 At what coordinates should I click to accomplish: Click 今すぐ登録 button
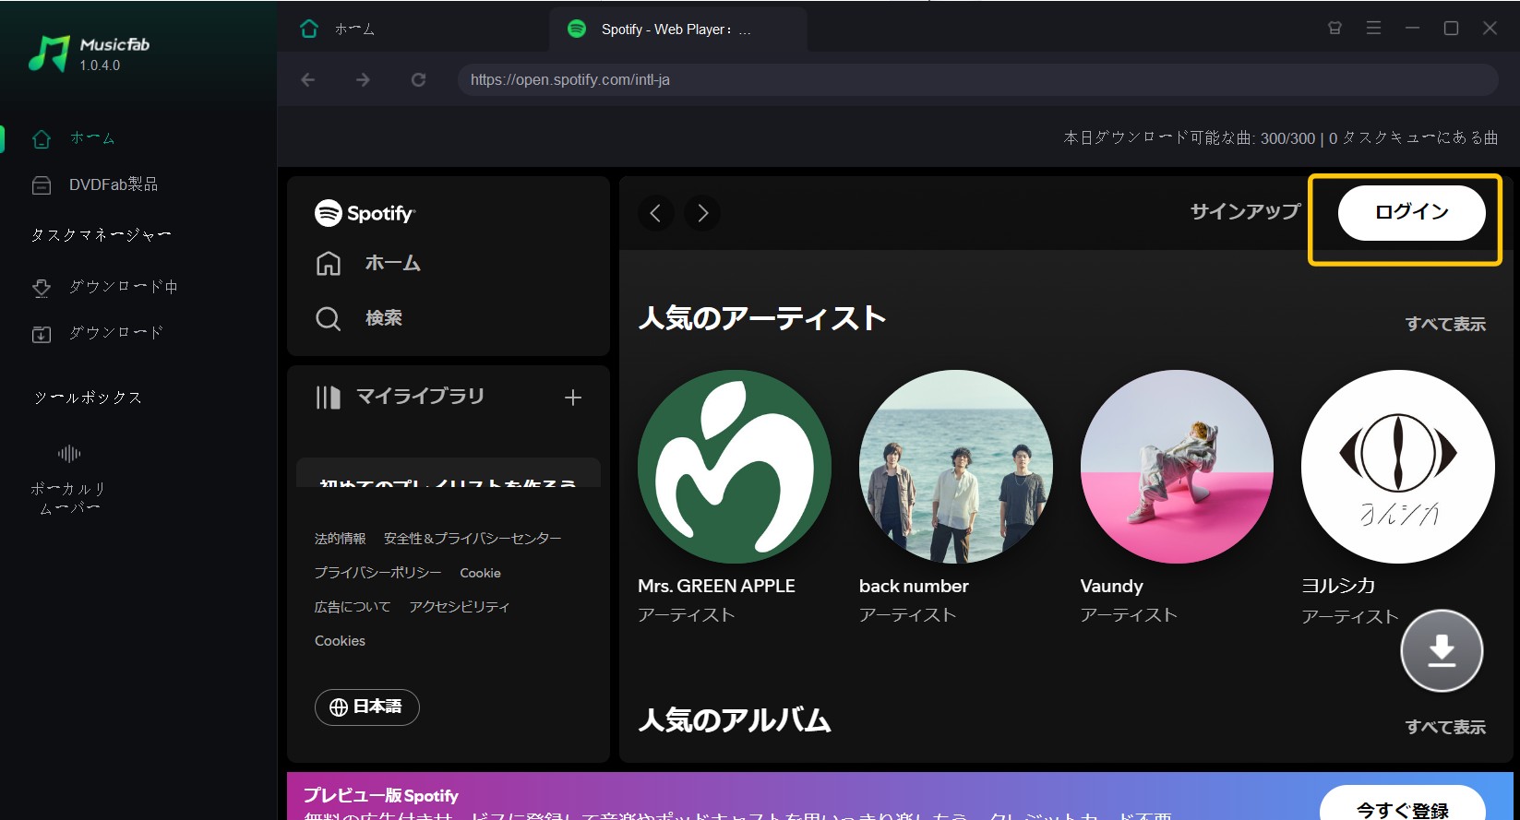1402,804
